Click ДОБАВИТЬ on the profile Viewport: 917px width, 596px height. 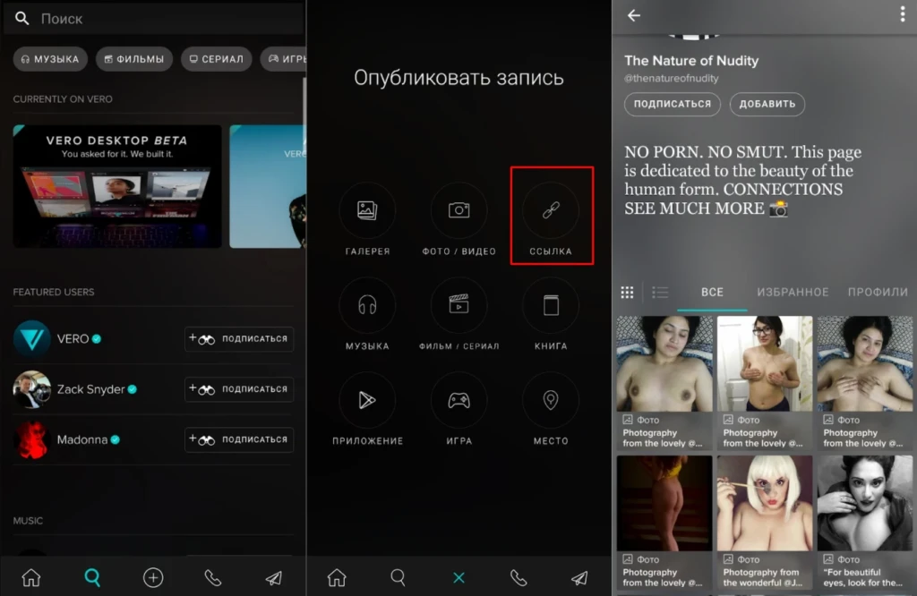(767, 104)
